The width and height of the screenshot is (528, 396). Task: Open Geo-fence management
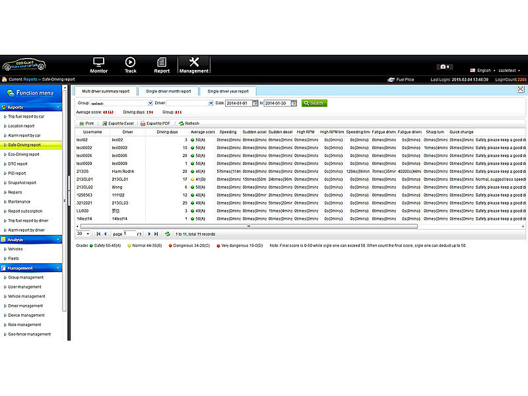29,334
